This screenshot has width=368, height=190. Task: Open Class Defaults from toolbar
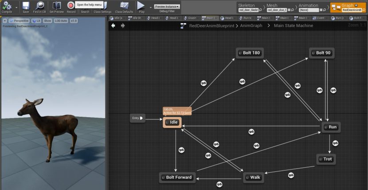(124, 6)
